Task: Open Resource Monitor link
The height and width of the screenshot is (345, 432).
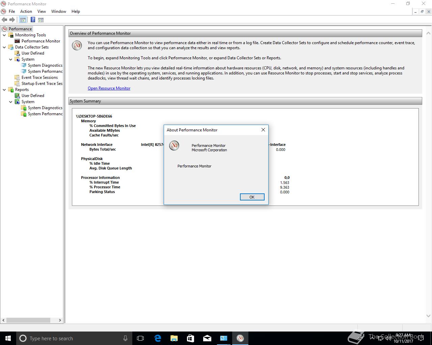Action: pos(109,88)
